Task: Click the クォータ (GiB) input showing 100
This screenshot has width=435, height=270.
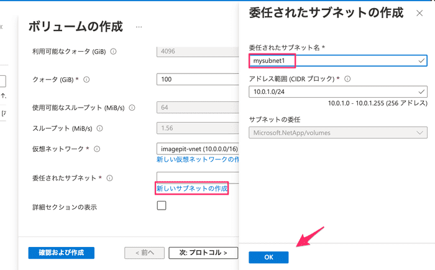Action: [198, 79]
